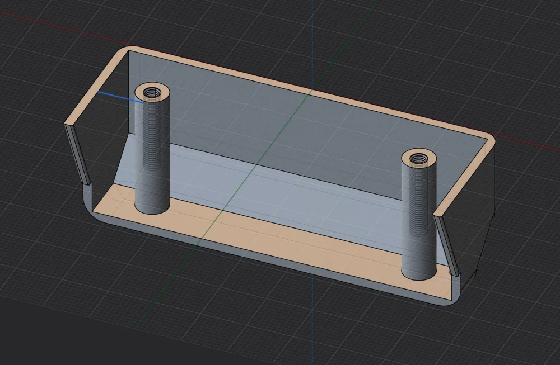
Task: Select the blue highlighted edge line
Action: [x=122, y=98]
